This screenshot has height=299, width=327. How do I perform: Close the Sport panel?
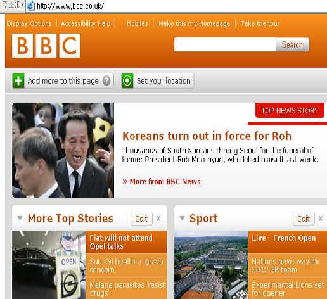(321, 219)
